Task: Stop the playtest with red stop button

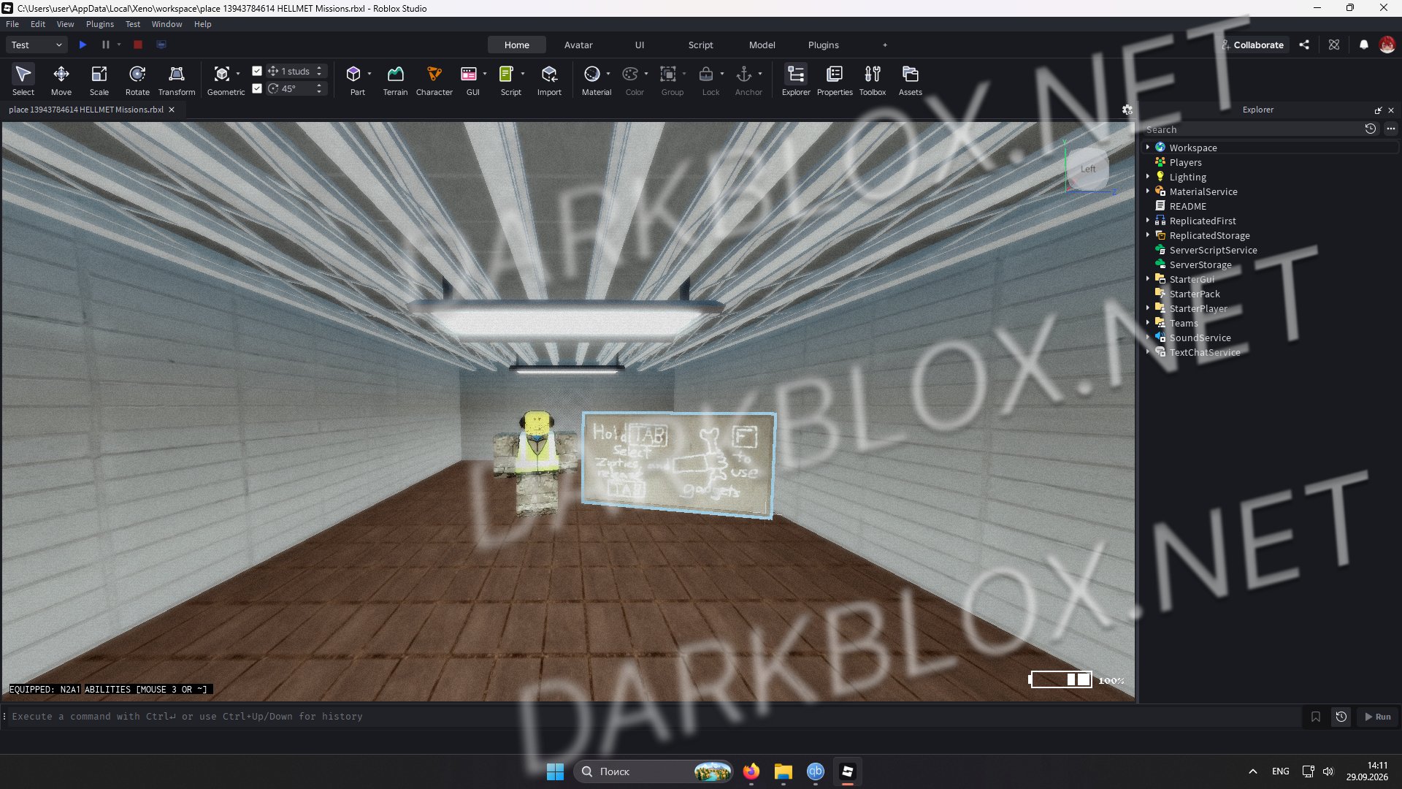Action: tap(138, 45)
